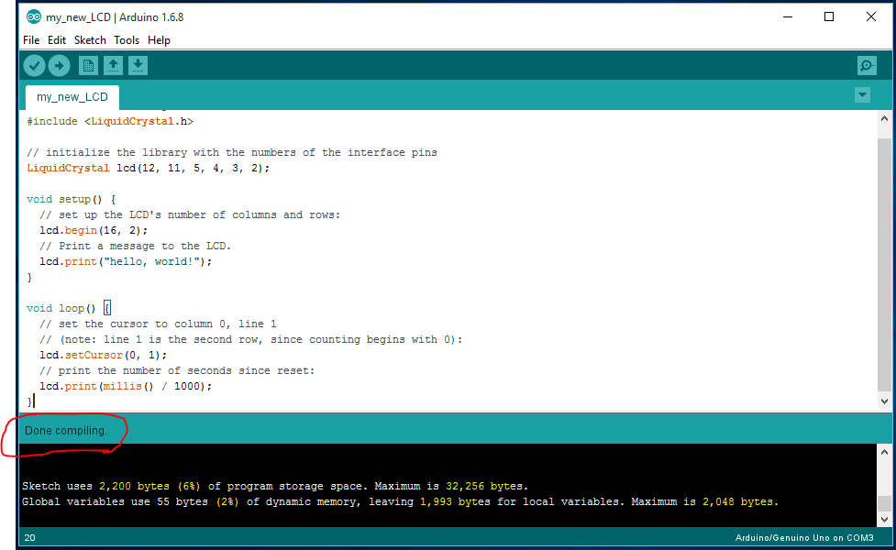Select the my_new_LCD tab
The width and height of the screenshot is (896, 550).
(x=71, y=96)
